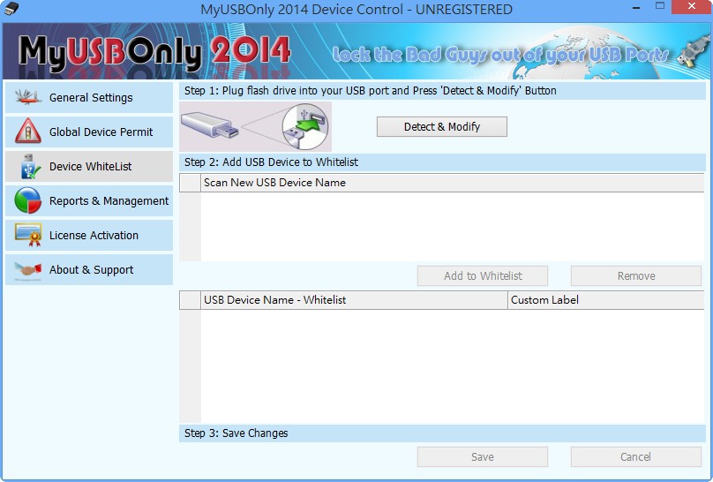713x482 pixels.
Task: Minimize the MyUSBOnly window
Action: 636,7
